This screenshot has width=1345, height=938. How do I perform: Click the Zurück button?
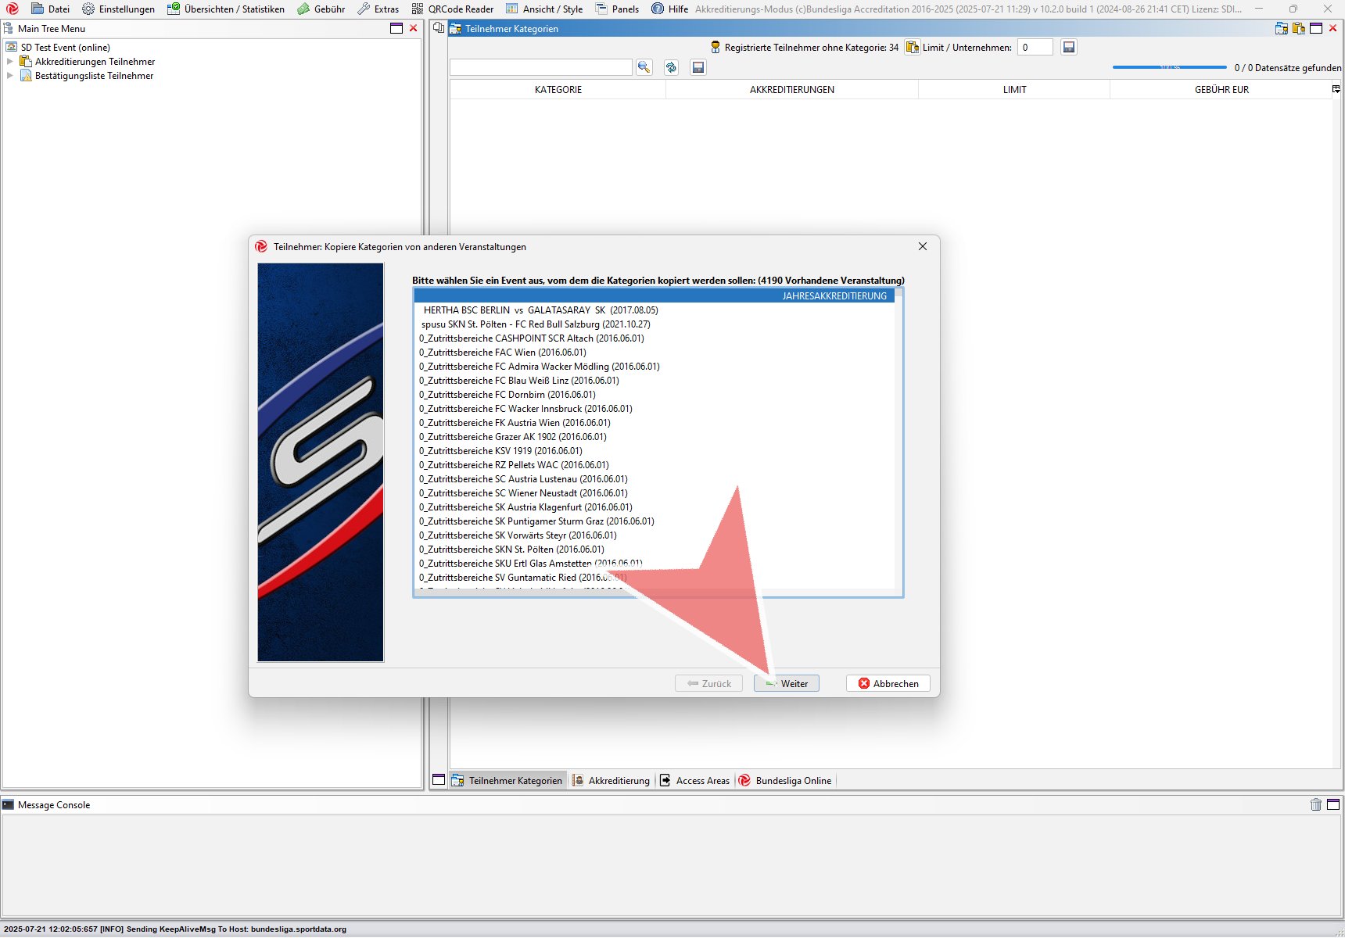coord(708,683)
